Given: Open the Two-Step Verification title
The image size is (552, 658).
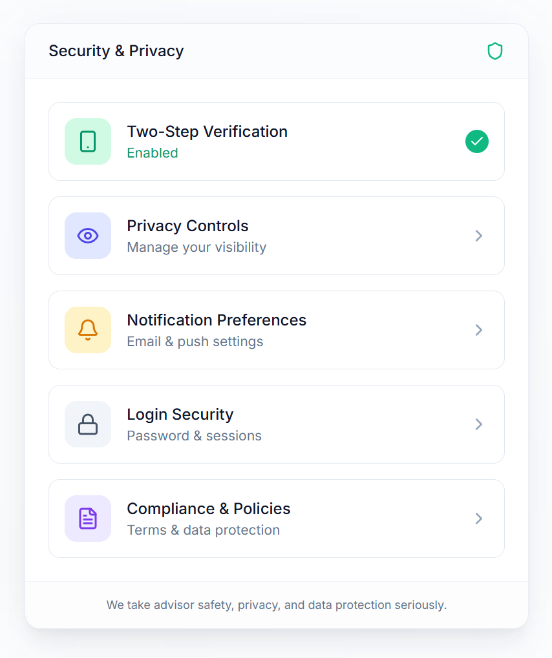Looking at the screenshot, I should (207, 132).
